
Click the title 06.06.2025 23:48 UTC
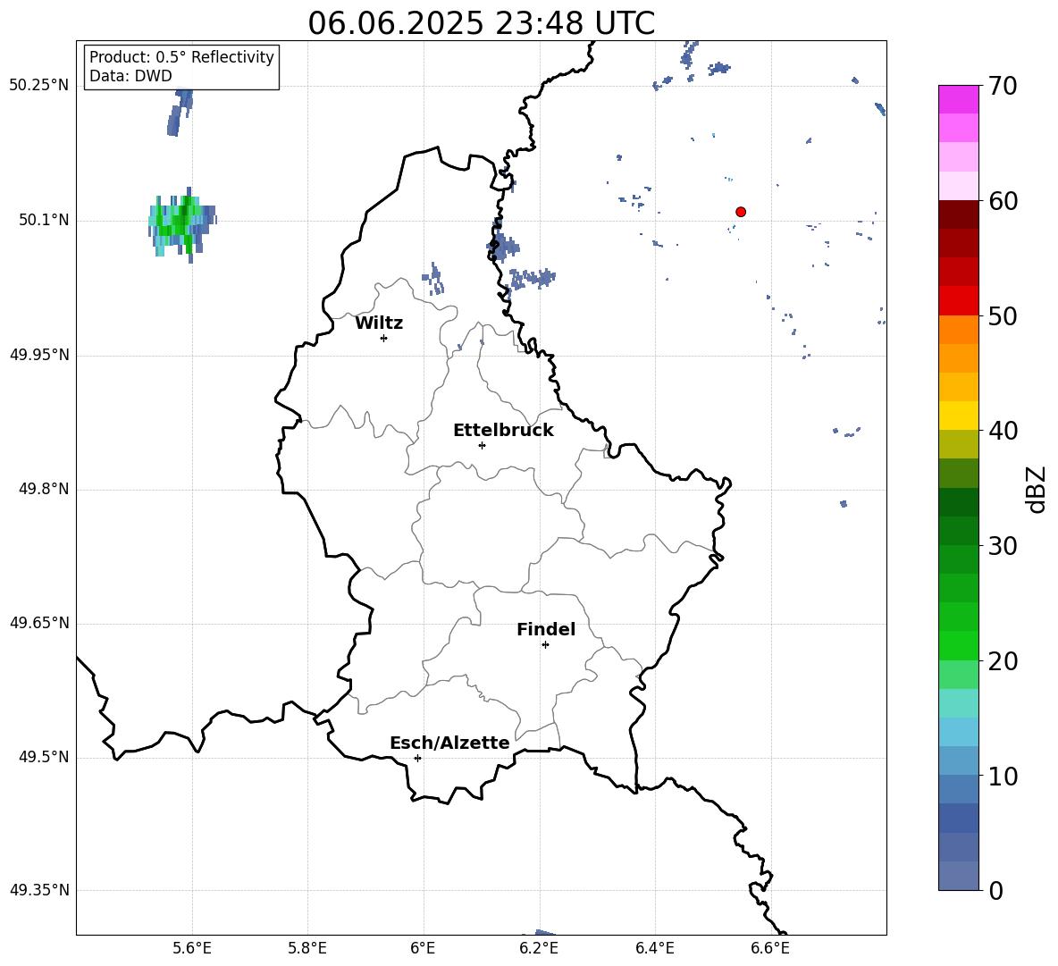click(481, 23)
